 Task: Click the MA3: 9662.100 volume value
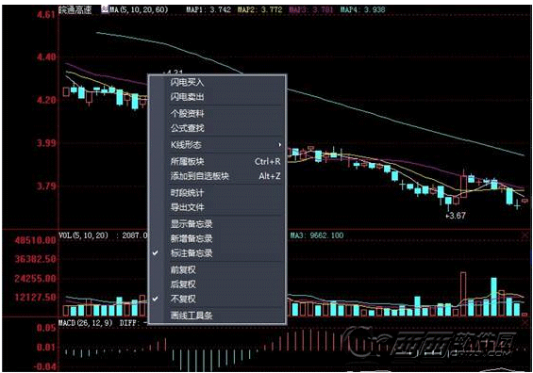tap(316, 235)
